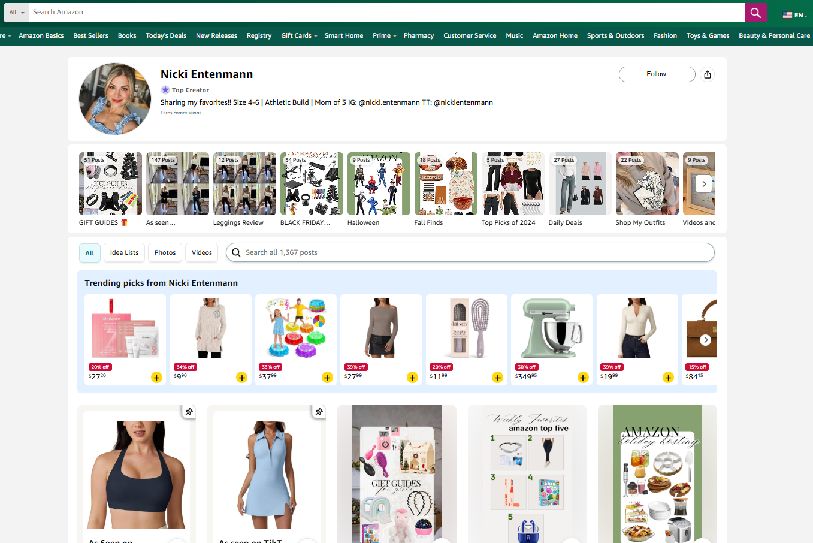Open Smart Home link in navigation
The width and height of the screenshot is (813, 543).
(x=344, y=35)
